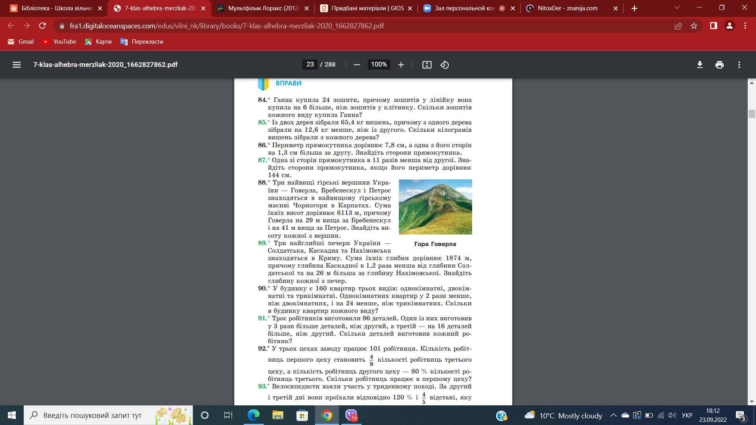Rotate the PDF page counterclockwise
Viewport: 756px width, 425px height.
445,65
